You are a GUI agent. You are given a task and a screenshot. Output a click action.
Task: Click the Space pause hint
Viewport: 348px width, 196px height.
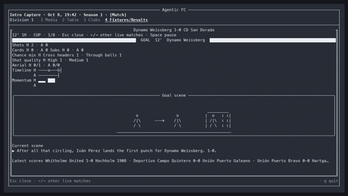163,35
